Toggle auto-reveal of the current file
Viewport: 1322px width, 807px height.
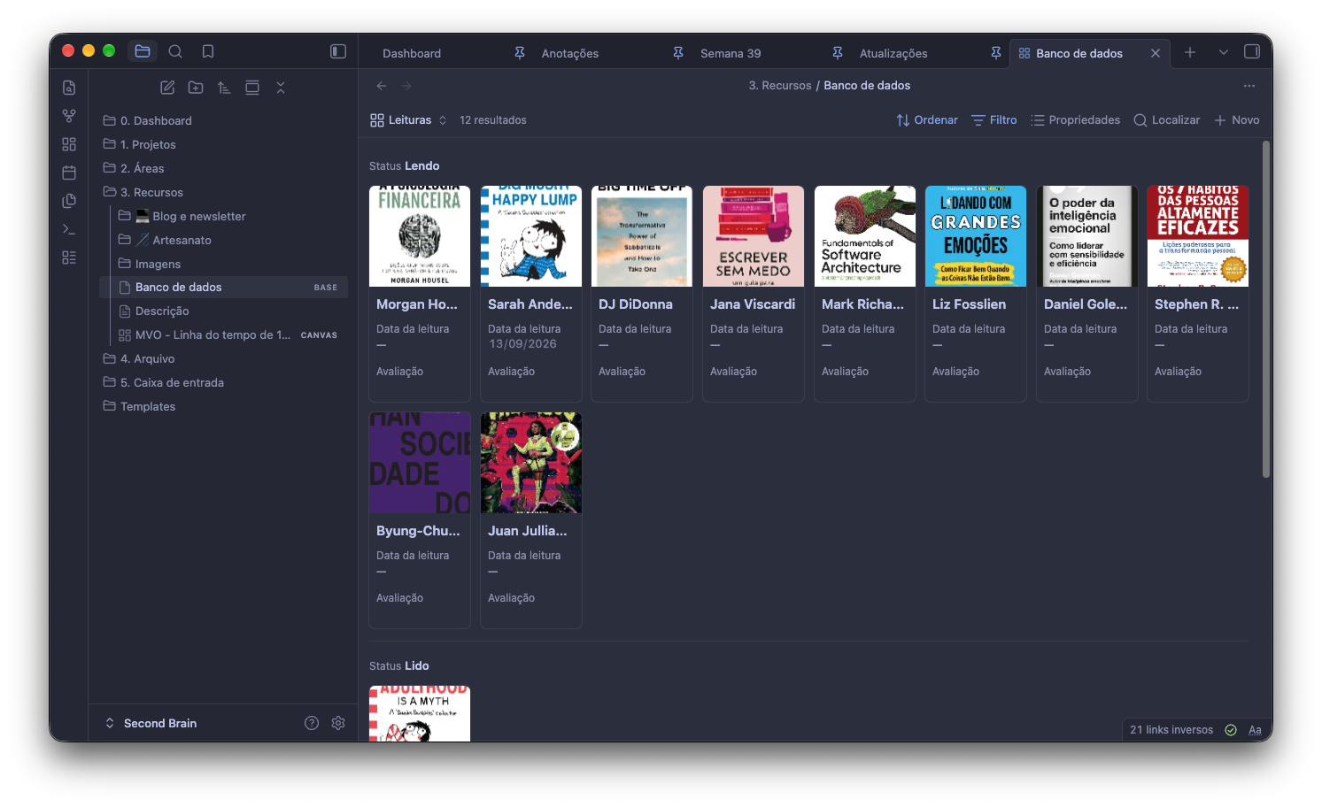(252, 88)
